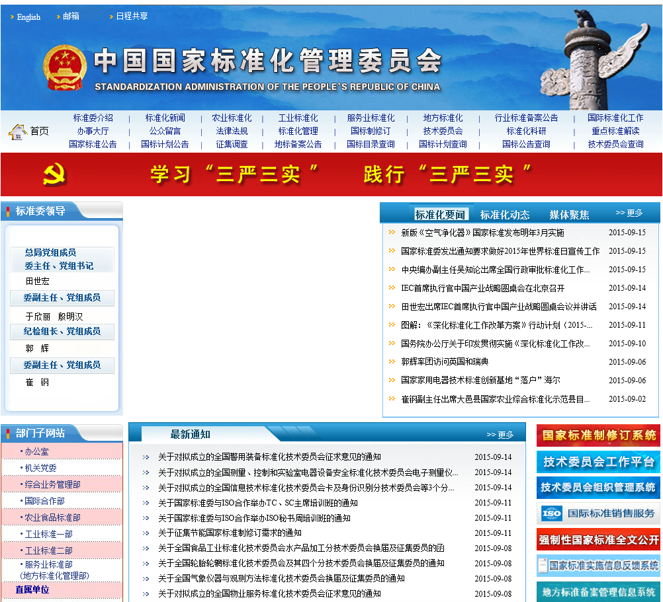The image size is (663, 602).
Task: Open 标准化新闻 menu item
Action: click(x=165, y=118)
